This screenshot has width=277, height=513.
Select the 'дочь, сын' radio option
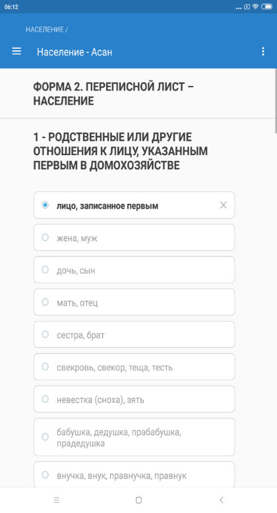134,270
